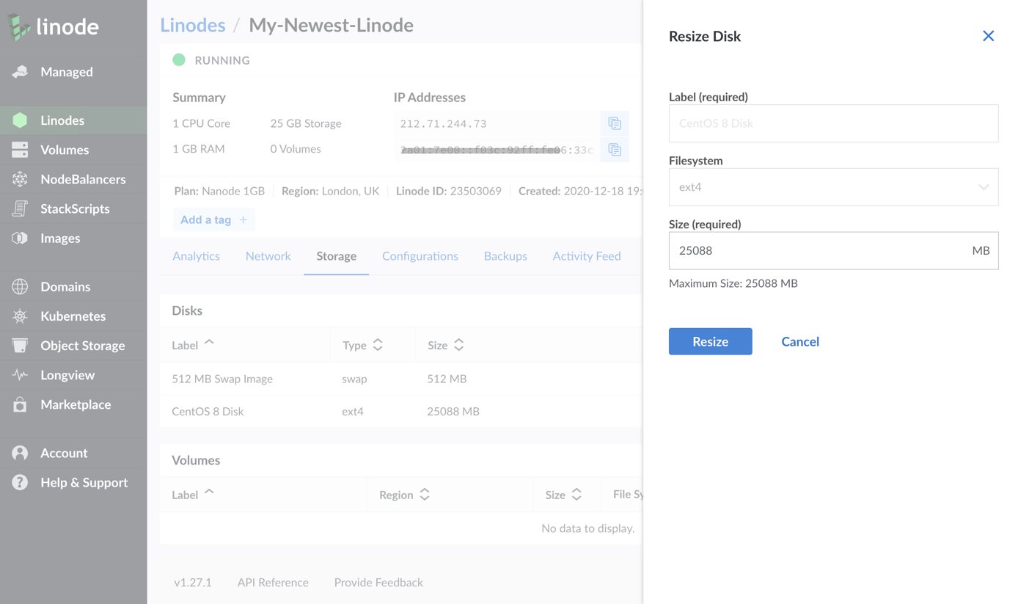Open the Provide Feedback footer link
This screenshot has height=604, width=1018.
[x=378, y=582]
